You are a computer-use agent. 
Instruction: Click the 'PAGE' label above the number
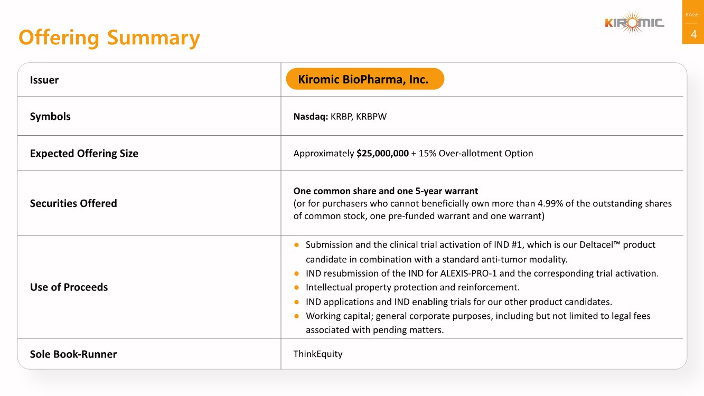[692, 15]
